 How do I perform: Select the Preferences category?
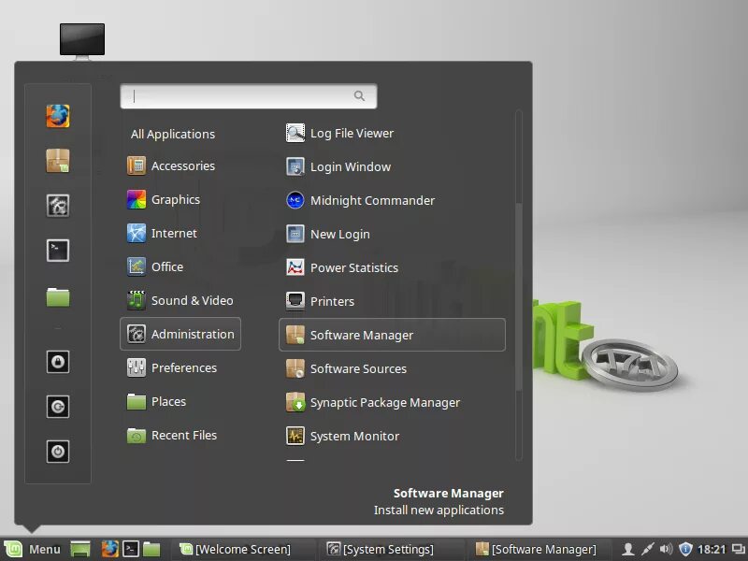pyautogui.click(x=180, y=367)
